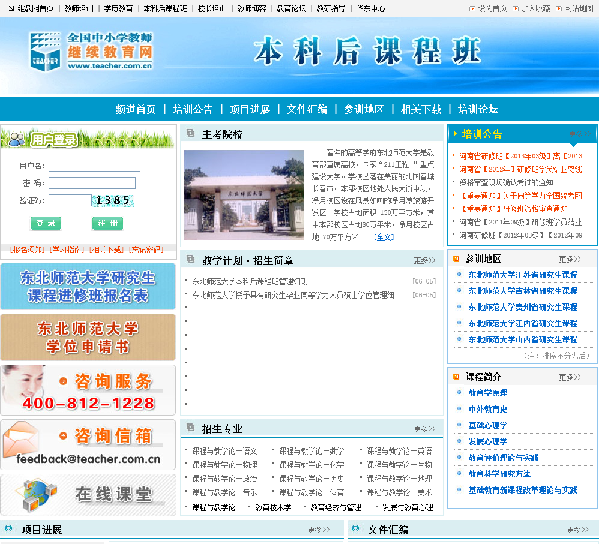Click the 主考院校 section icon
Viewport: 599px width, 544px height.
pos(190,133)
